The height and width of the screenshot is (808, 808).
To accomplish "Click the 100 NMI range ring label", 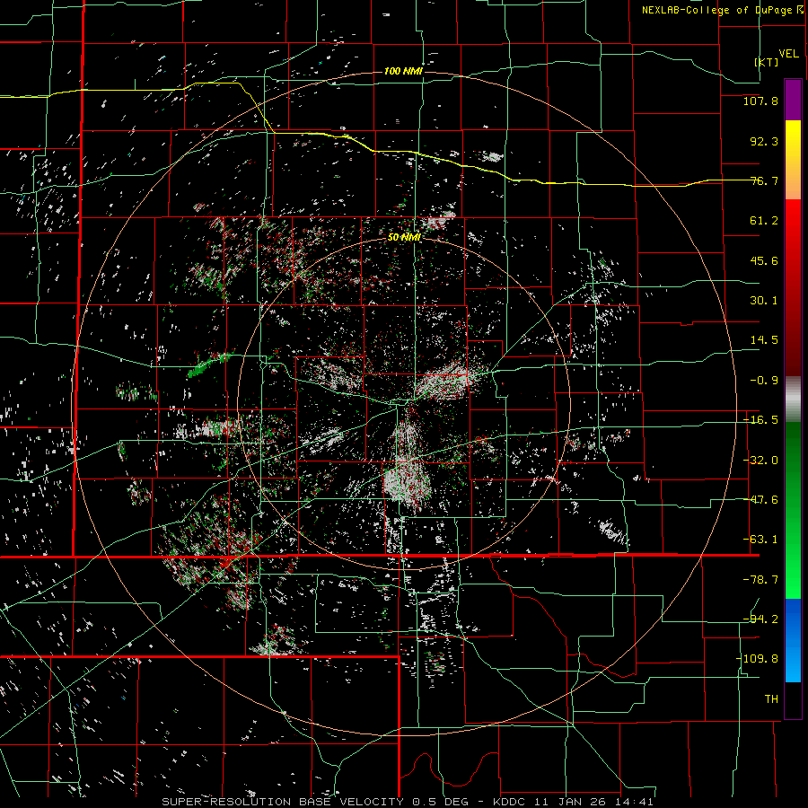I will point(403,71).
